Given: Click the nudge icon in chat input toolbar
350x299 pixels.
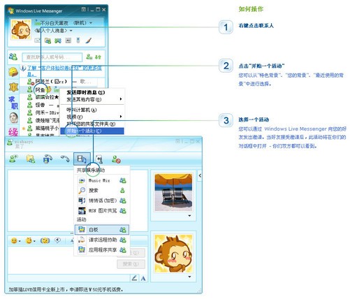Looking at the screenshot, I should coord(45,240).
